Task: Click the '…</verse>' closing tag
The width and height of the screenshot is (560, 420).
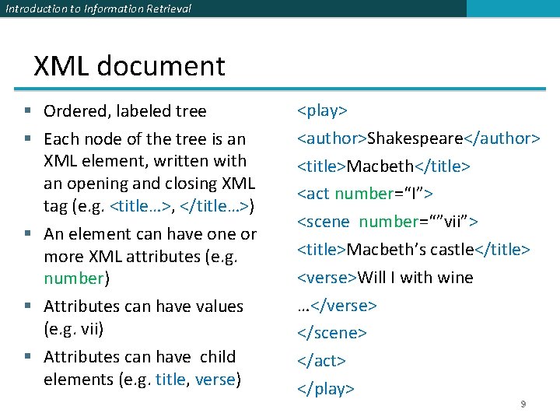Action: point(337,306)
